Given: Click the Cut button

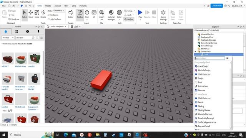Looking at the screenshot, I should click(12, 15).
